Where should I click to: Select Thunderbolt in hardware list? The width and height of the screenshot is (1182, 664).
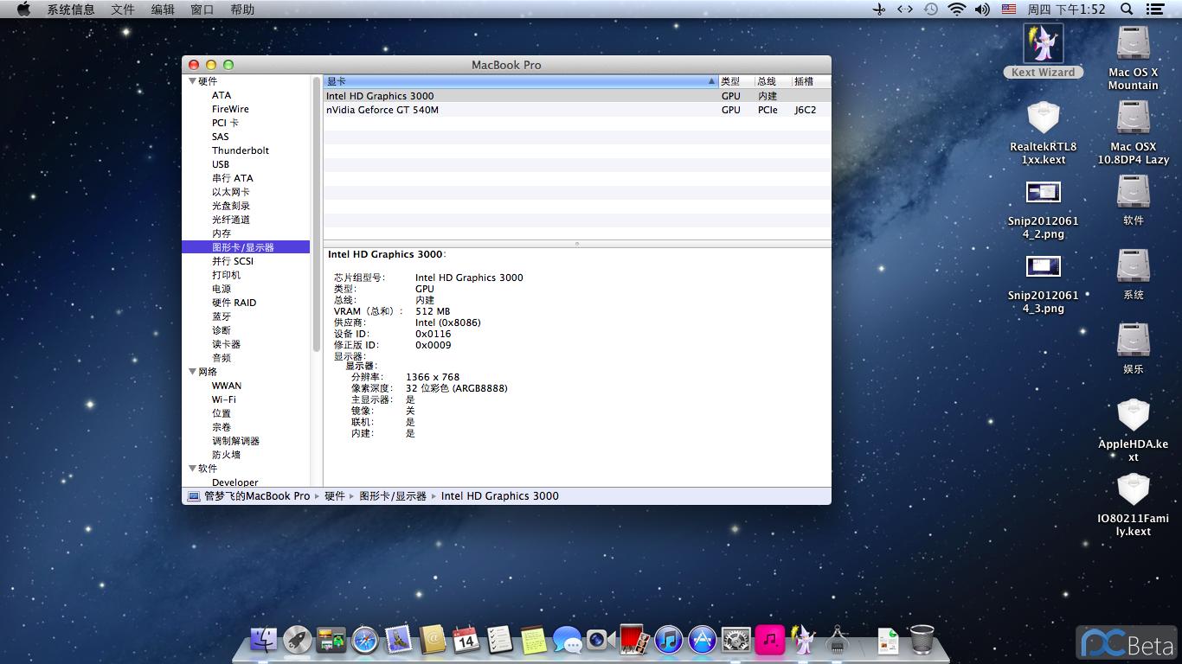(241, 150)
